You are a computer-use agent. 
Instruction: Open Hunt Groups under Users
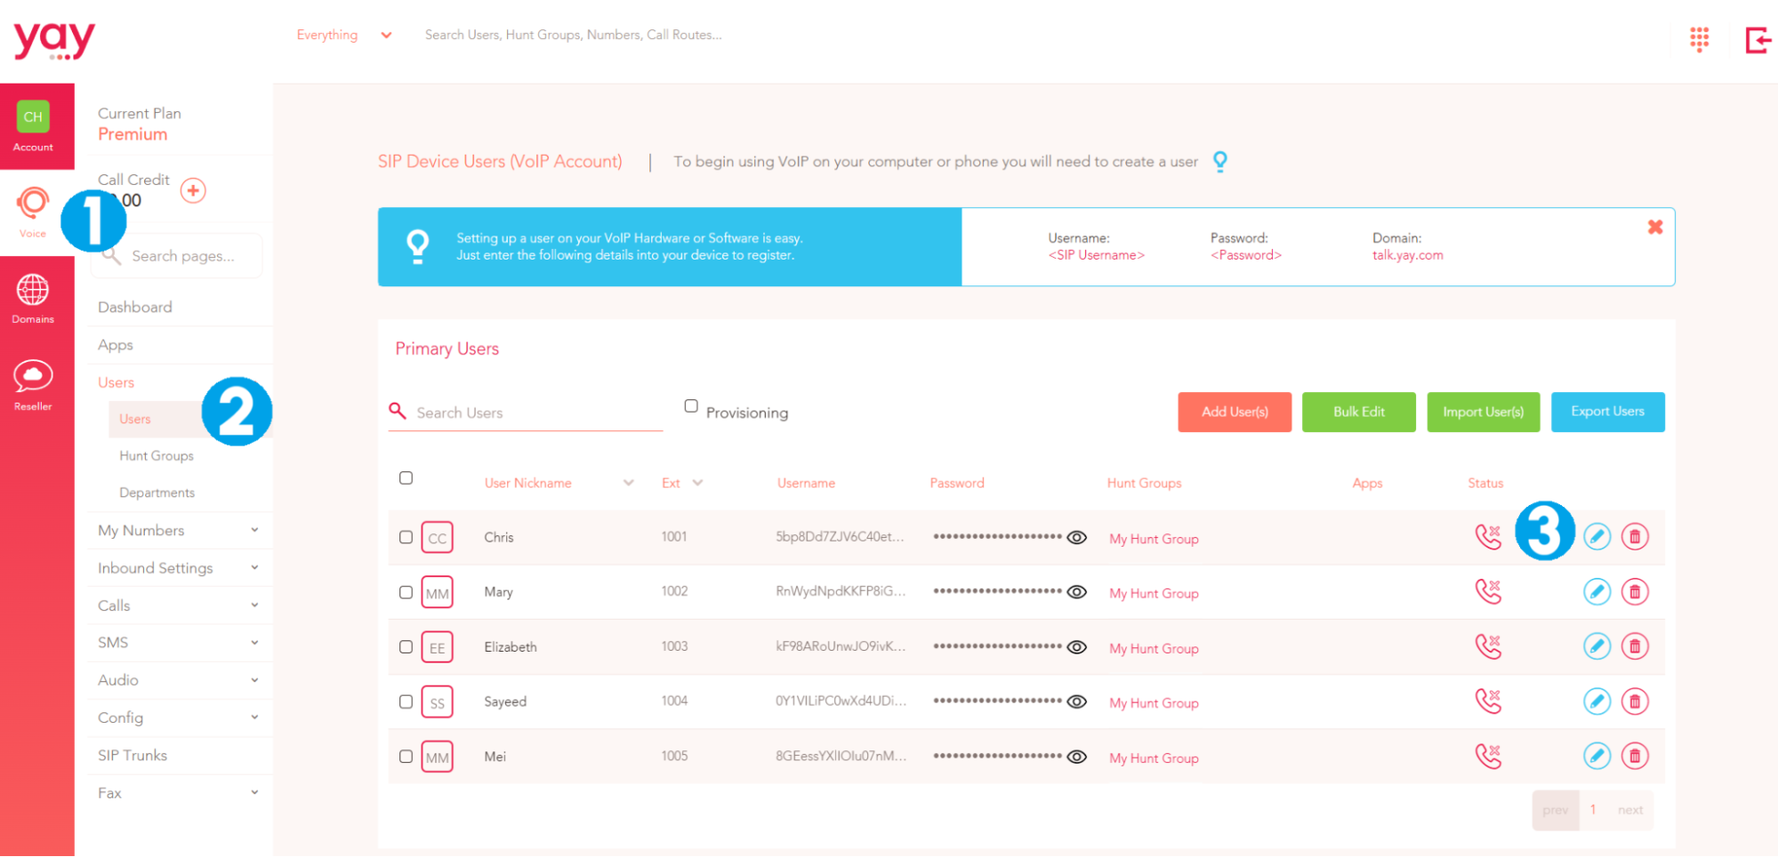(x=157, y=455)
